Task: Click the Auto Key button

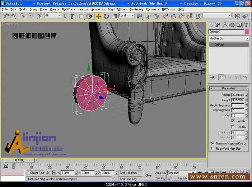Action: 160,173
